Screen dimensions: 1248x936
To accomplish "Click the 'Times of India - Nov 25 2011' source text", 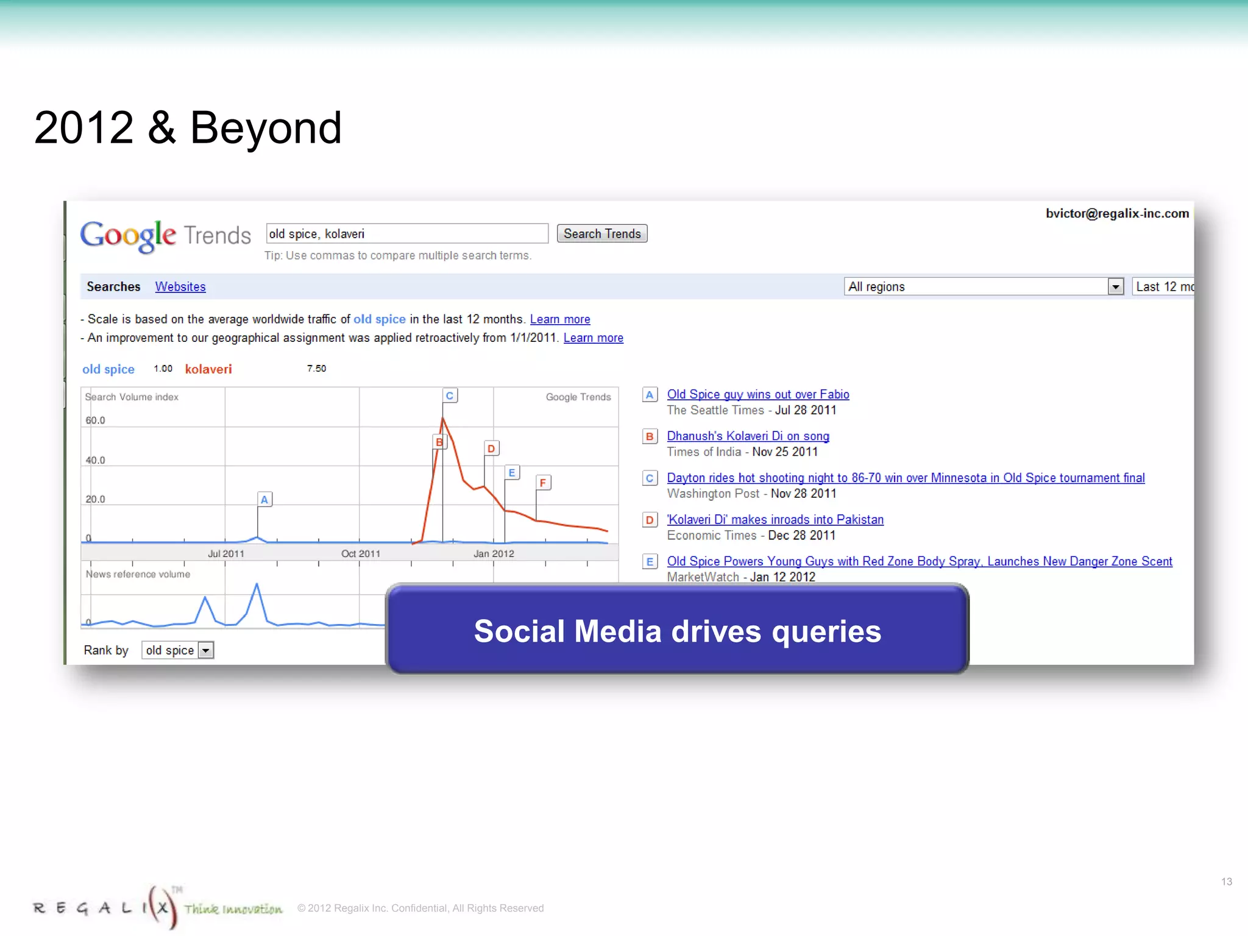I will click(742, 452).
